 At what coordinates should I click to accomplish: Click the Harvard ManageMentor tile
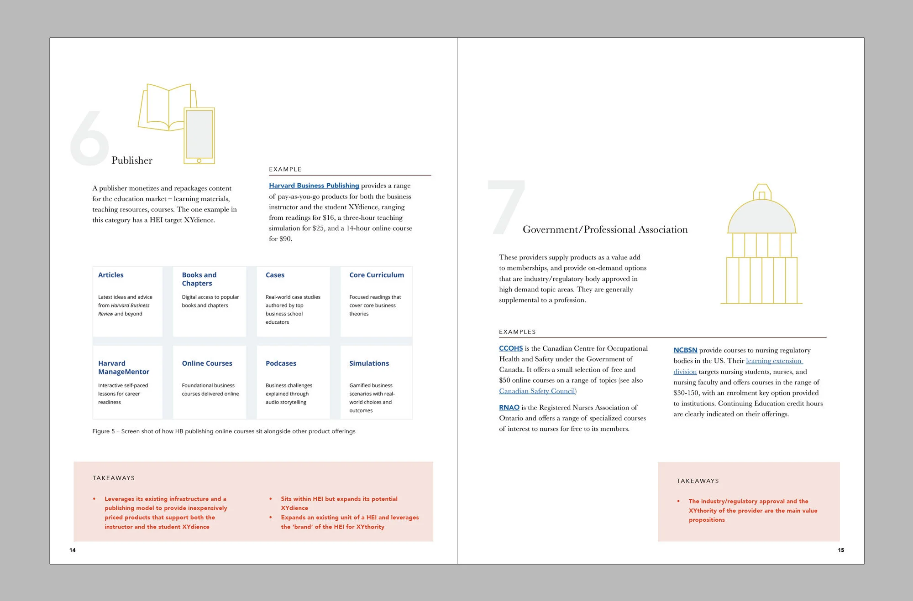(127, 383)
